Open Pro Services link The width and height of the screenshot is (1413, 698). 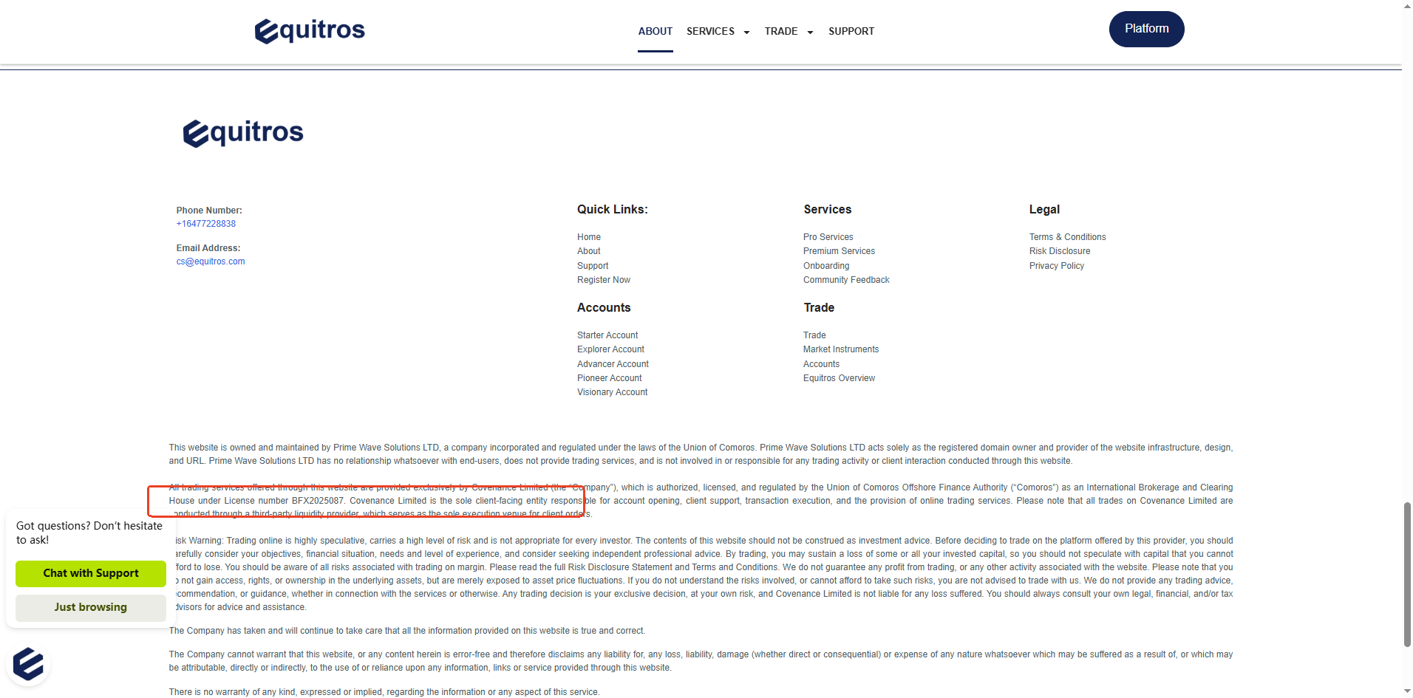click(828, 237)
